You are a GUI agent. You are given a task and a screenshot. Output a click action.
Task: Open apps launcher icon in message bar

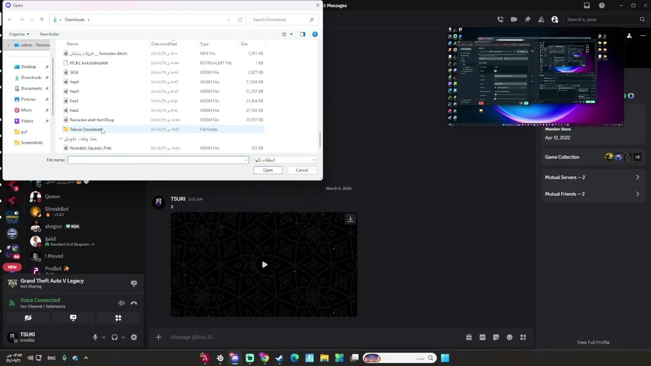click(x=523, y=337)
